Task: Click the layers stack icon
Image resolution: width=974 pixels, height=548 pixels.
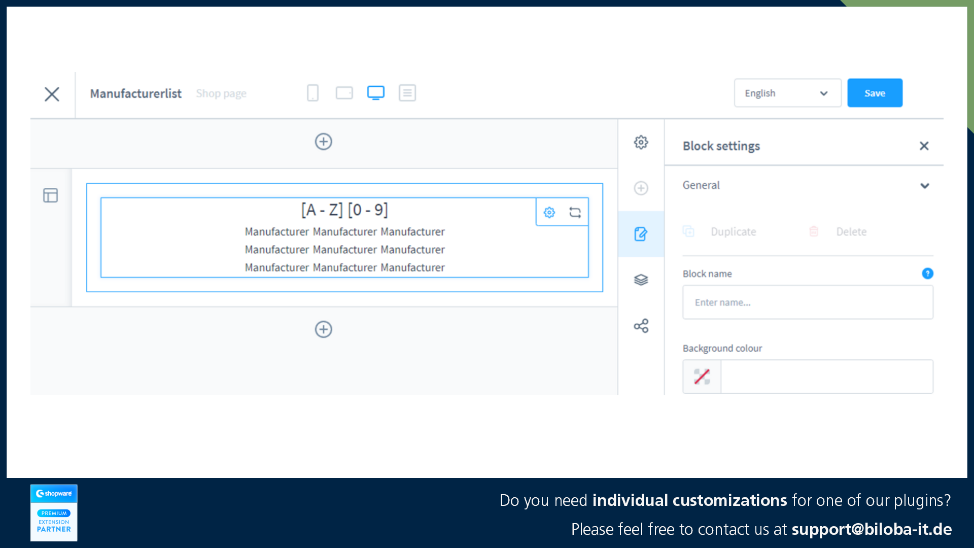Action: (x=640, y=281)
